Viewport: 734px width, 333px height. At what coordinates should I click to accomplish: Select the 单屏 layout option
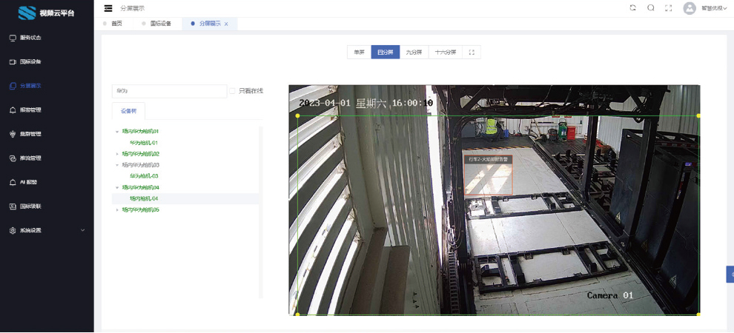click(x=359, y=53)
